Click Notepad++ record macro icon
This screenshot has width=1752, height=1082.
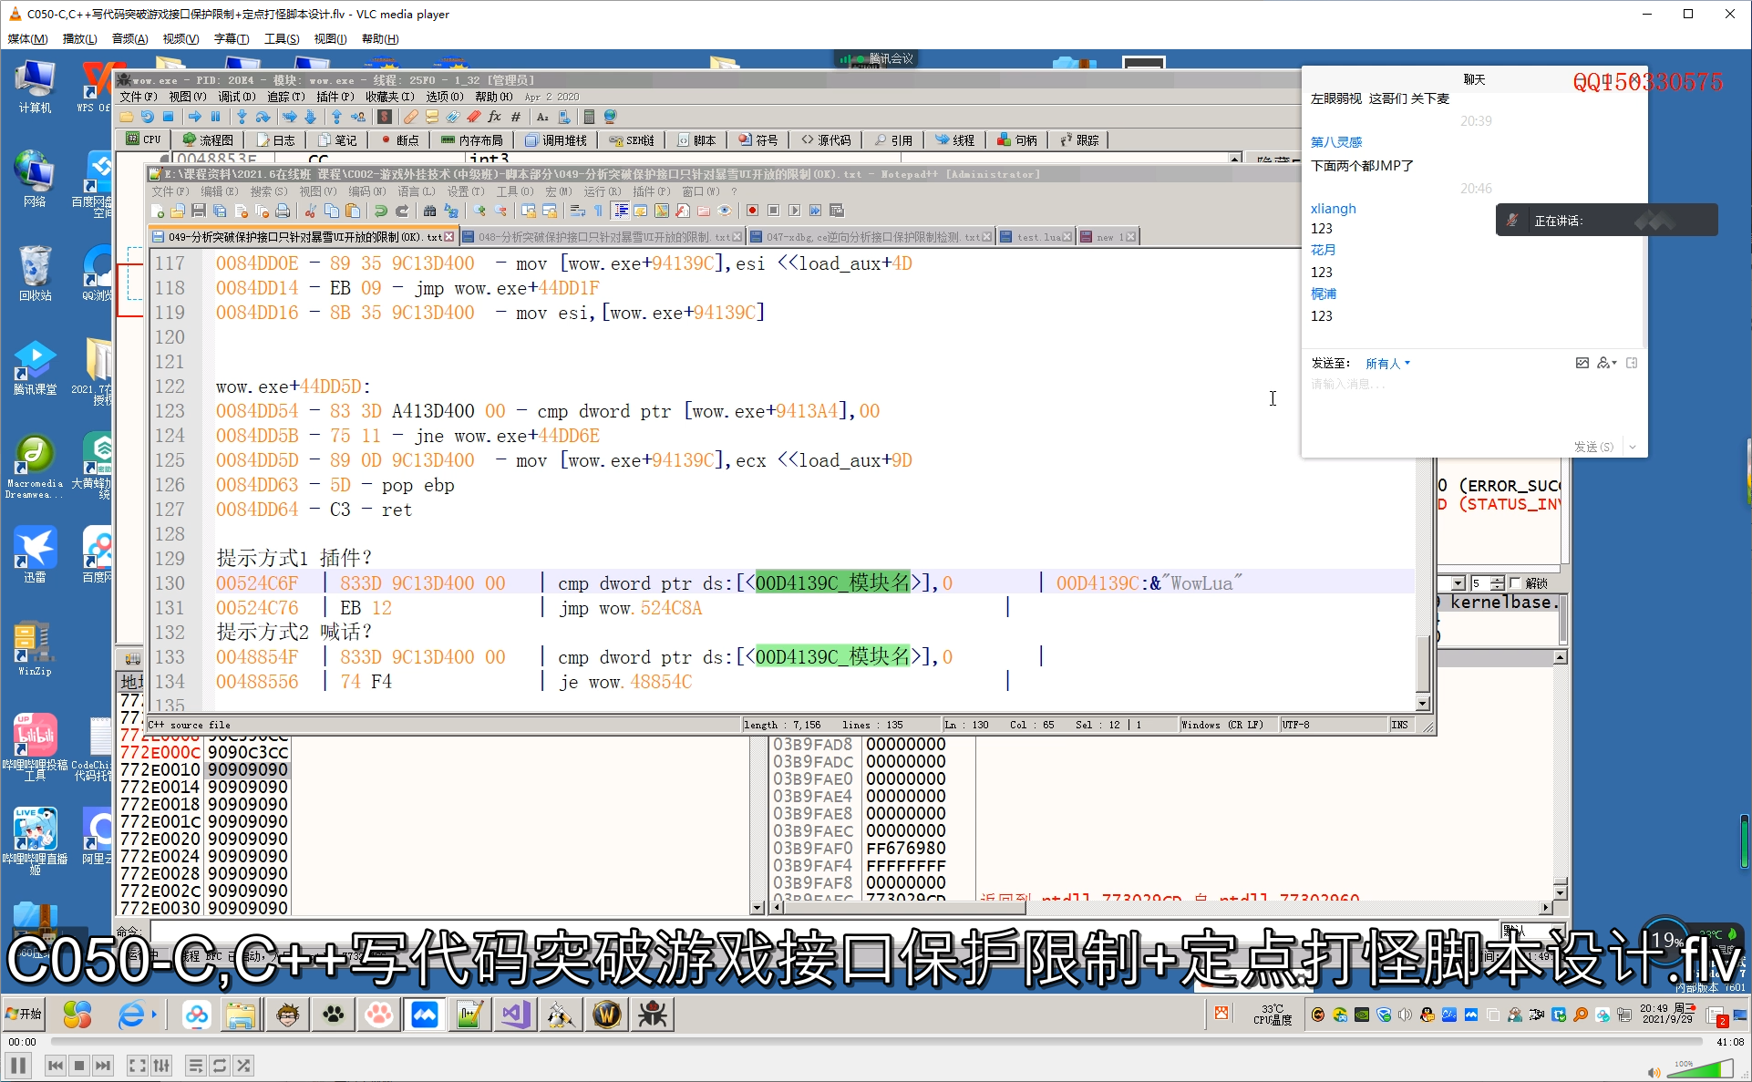click(752, 211)
